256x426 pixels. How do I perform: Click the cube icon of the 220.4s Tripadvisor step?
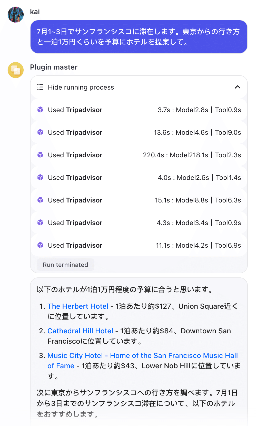(40, 155)
